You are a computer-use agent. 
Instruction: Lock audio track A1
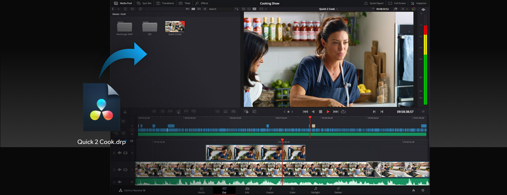(x=114, y=182)
